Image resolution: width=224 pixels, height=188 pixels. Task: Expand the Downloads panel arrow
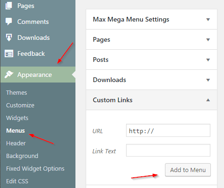point(208,80)
